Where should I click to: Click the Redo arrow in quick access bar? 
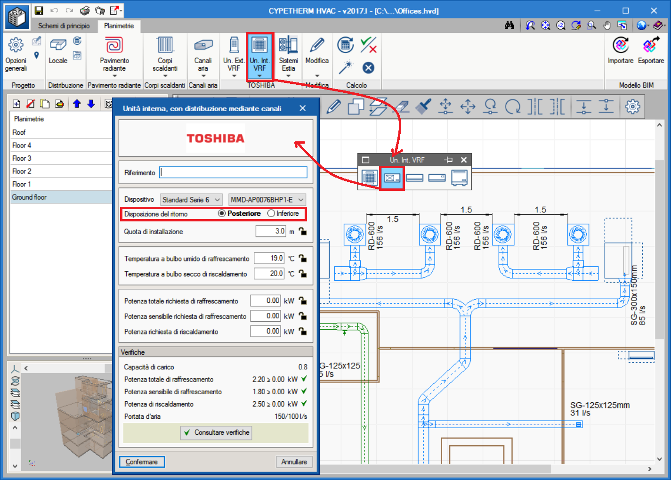(69, 10)
